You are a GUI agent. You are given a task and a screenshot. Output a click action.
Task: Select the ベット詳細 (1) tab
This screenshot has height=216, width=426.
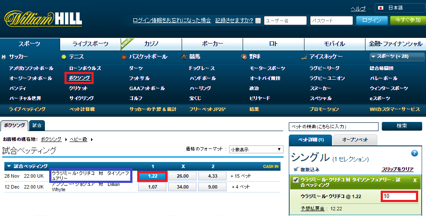(x=311, y=140)
